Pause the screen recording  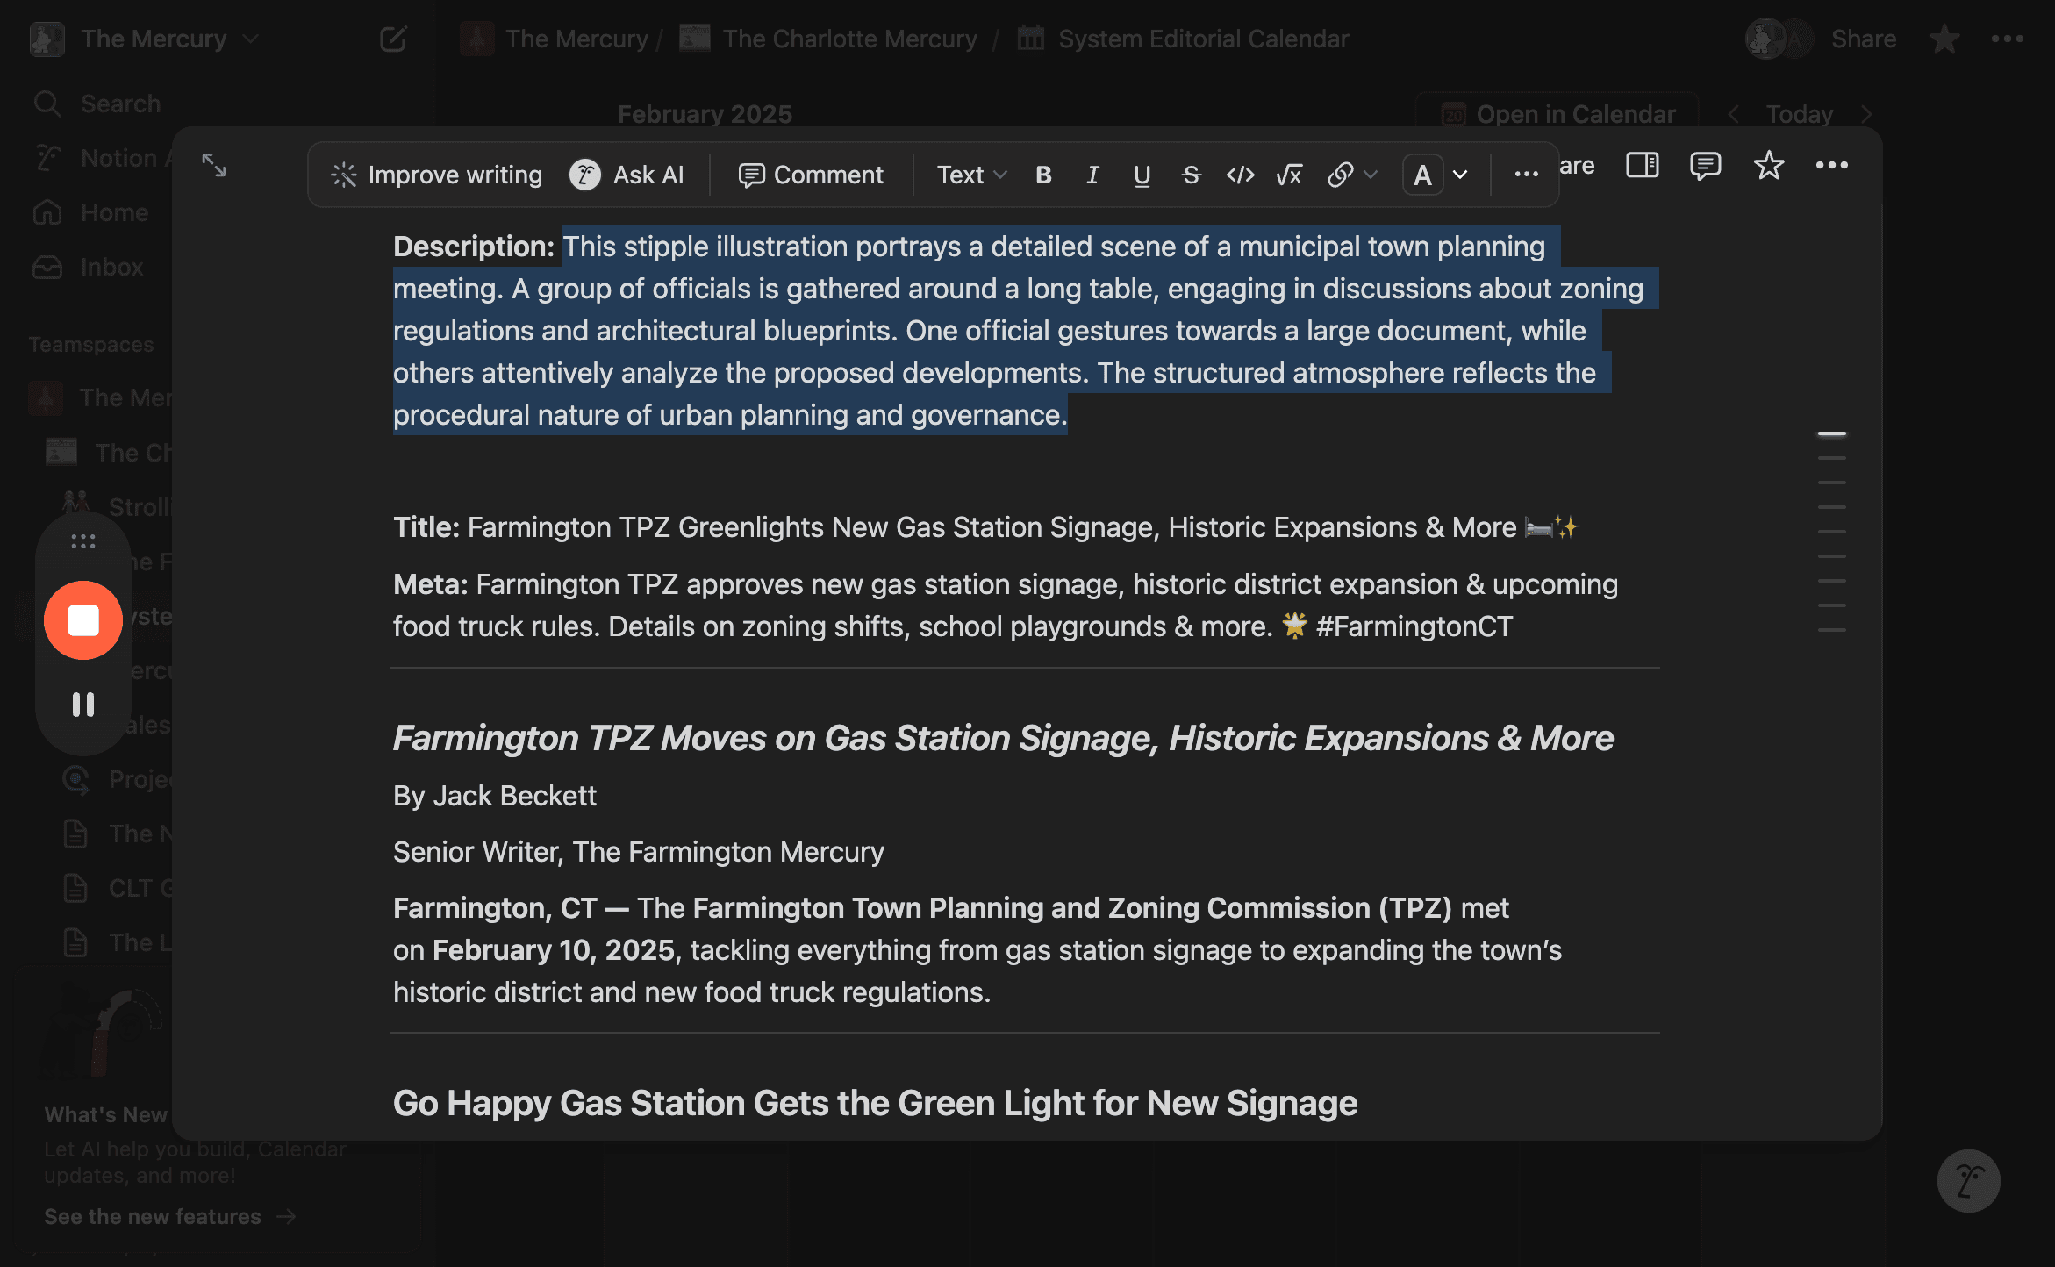pyautogui.click(x=83, y=705)
